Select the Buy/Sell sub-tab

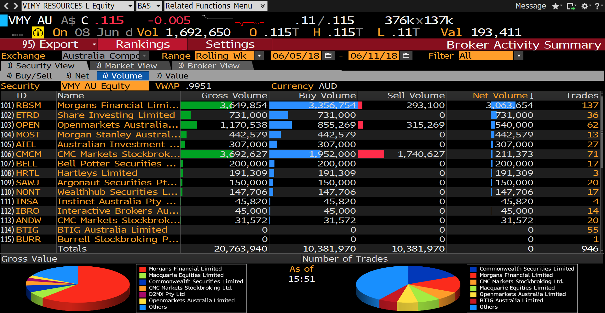[29, 76]
